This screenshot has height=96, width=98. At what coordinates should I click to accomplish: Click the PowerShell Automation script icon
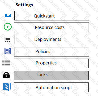pyautogui.click(x=7, y=87)
